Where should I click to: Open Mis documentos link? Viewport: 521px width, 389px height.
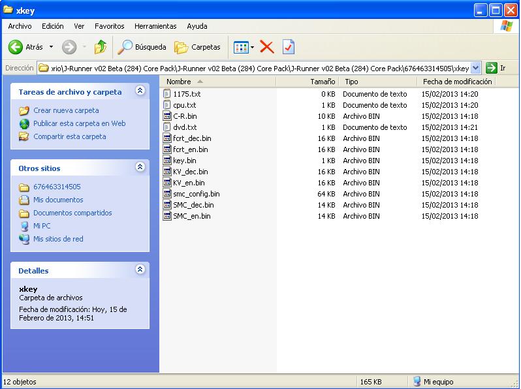coord(58,200)
